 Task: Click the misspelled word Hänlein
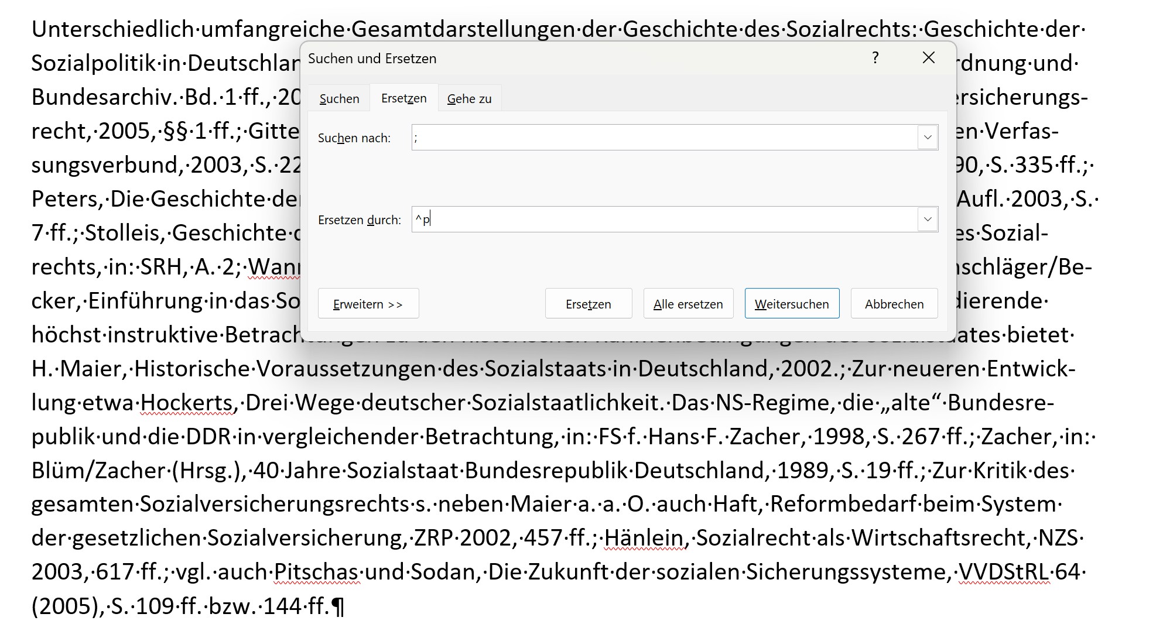pos(644,538)
